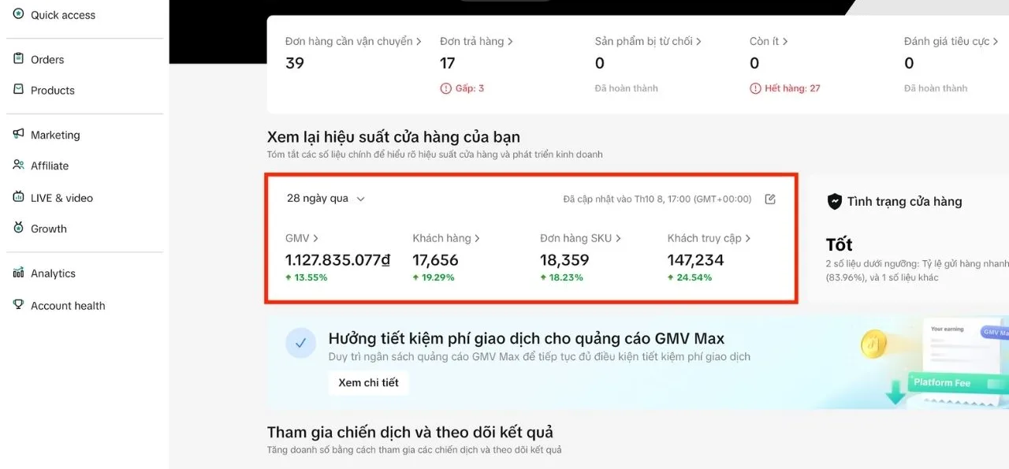Click the Account health trophy icon
Image resolution: width=1009 pixels, height=469 pixels.
pos(19,304)
